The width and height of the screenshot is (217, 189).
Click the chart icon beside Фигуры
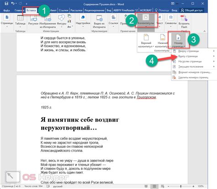[x=70, y=21]
